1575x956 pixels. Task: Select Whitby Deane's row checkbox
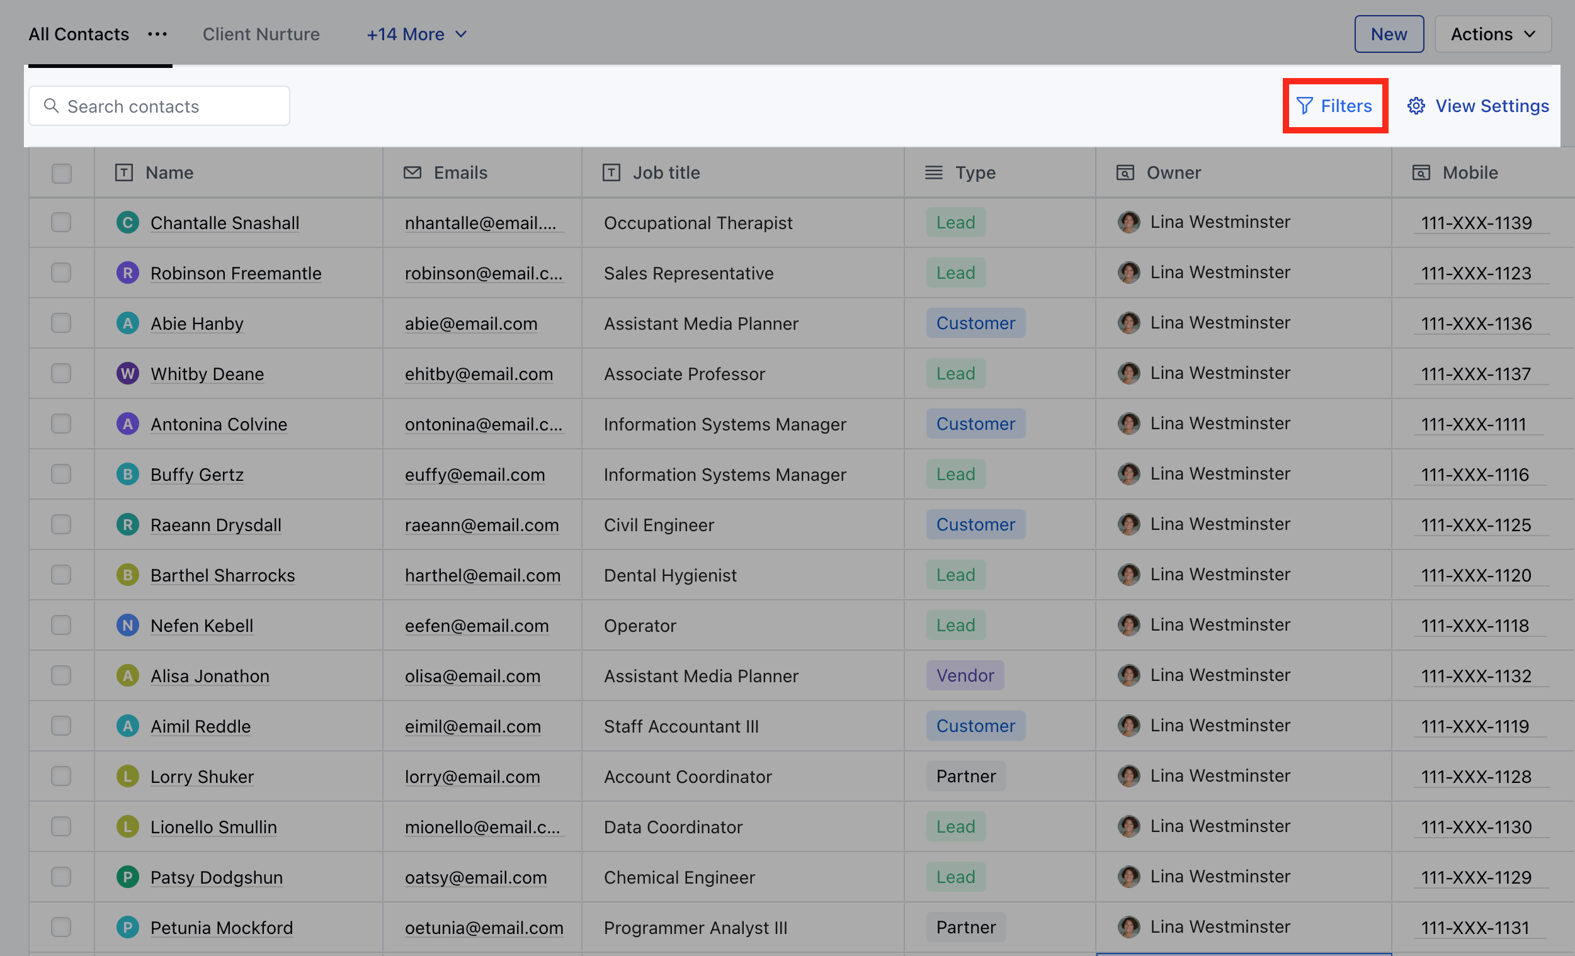61,374
